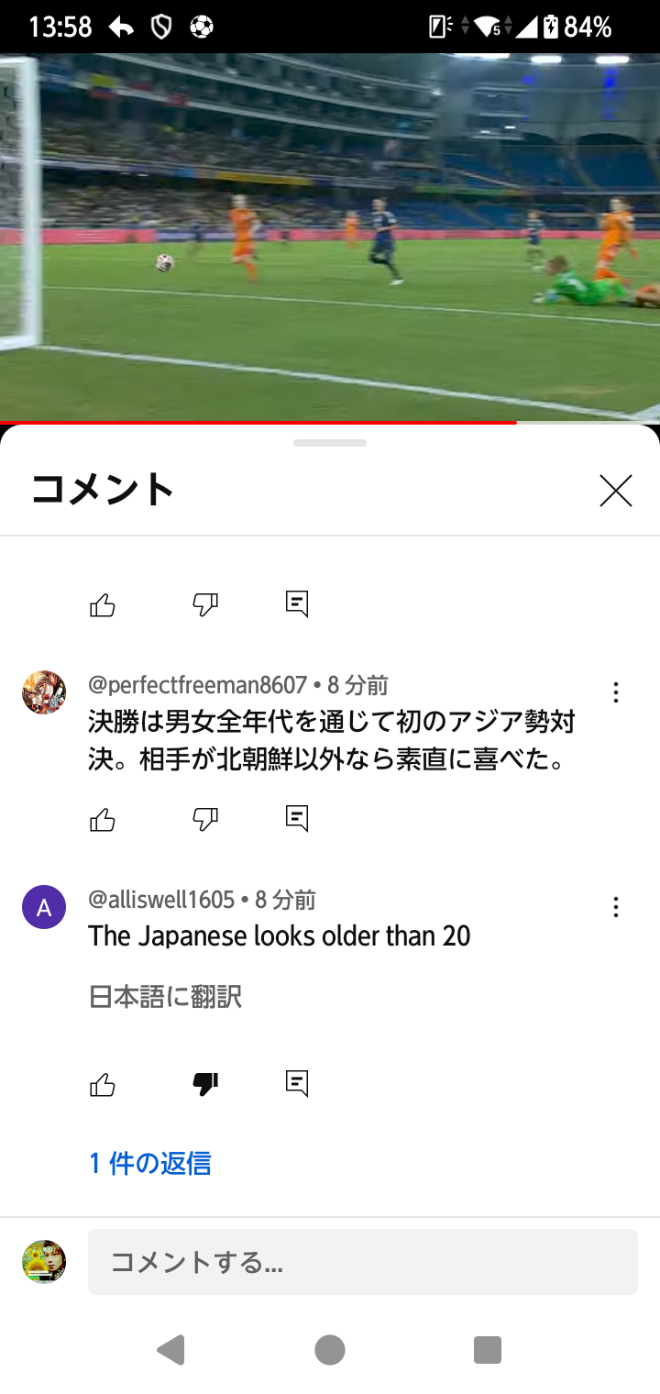Dislike the topmost partially visible comment

205,604
